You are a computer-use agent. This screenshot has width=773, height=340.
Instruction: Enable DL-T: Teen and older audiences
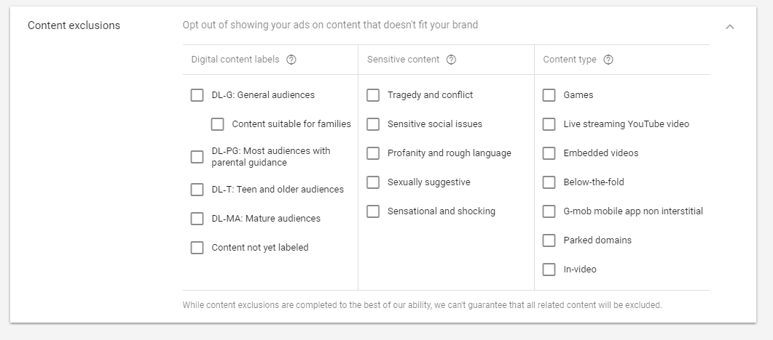pyautogui.click(x=197, y=189)
